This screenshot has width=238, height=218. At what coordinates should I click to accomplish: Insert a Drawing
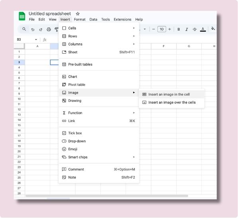[99, 101]
